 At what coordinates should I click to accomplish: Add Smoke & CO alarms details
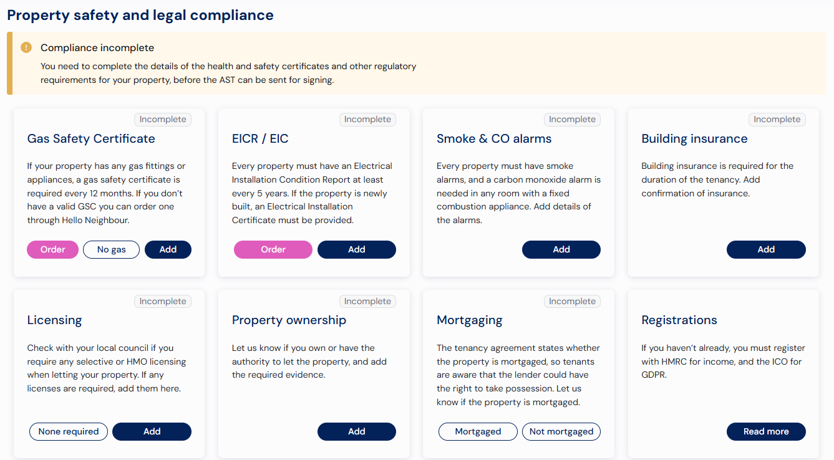click(x=561, y=249)
